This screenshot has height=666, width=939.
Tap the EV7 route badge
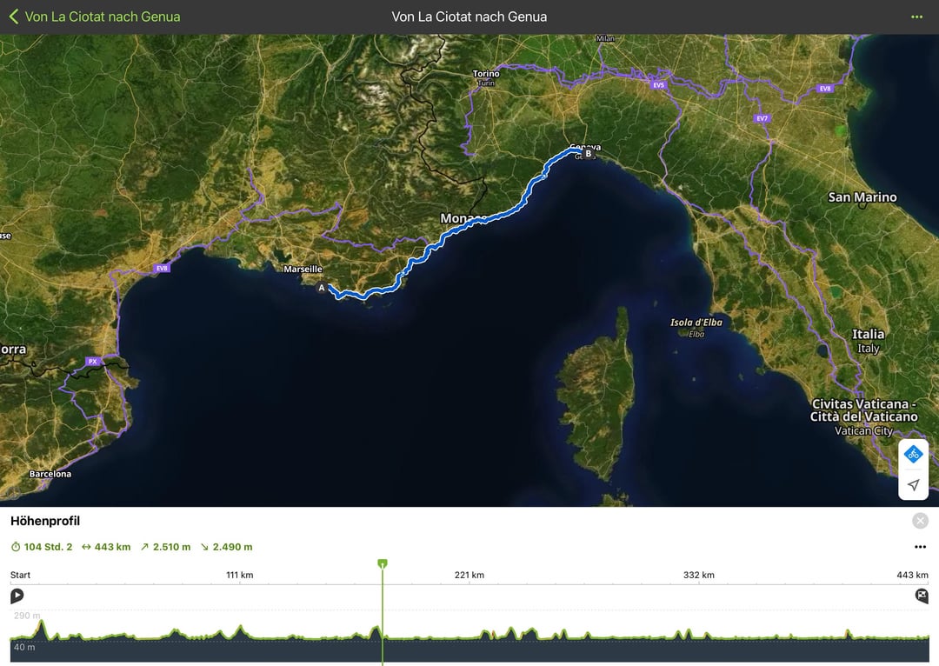click(762, 118)
